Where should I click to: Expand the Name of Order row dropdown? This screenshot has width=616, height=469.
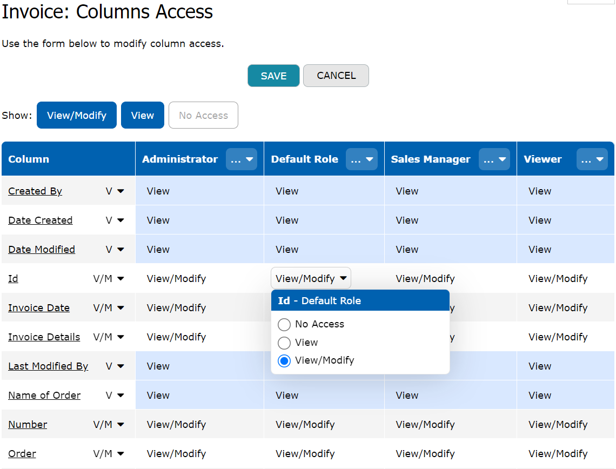click(x=115, y=395)
